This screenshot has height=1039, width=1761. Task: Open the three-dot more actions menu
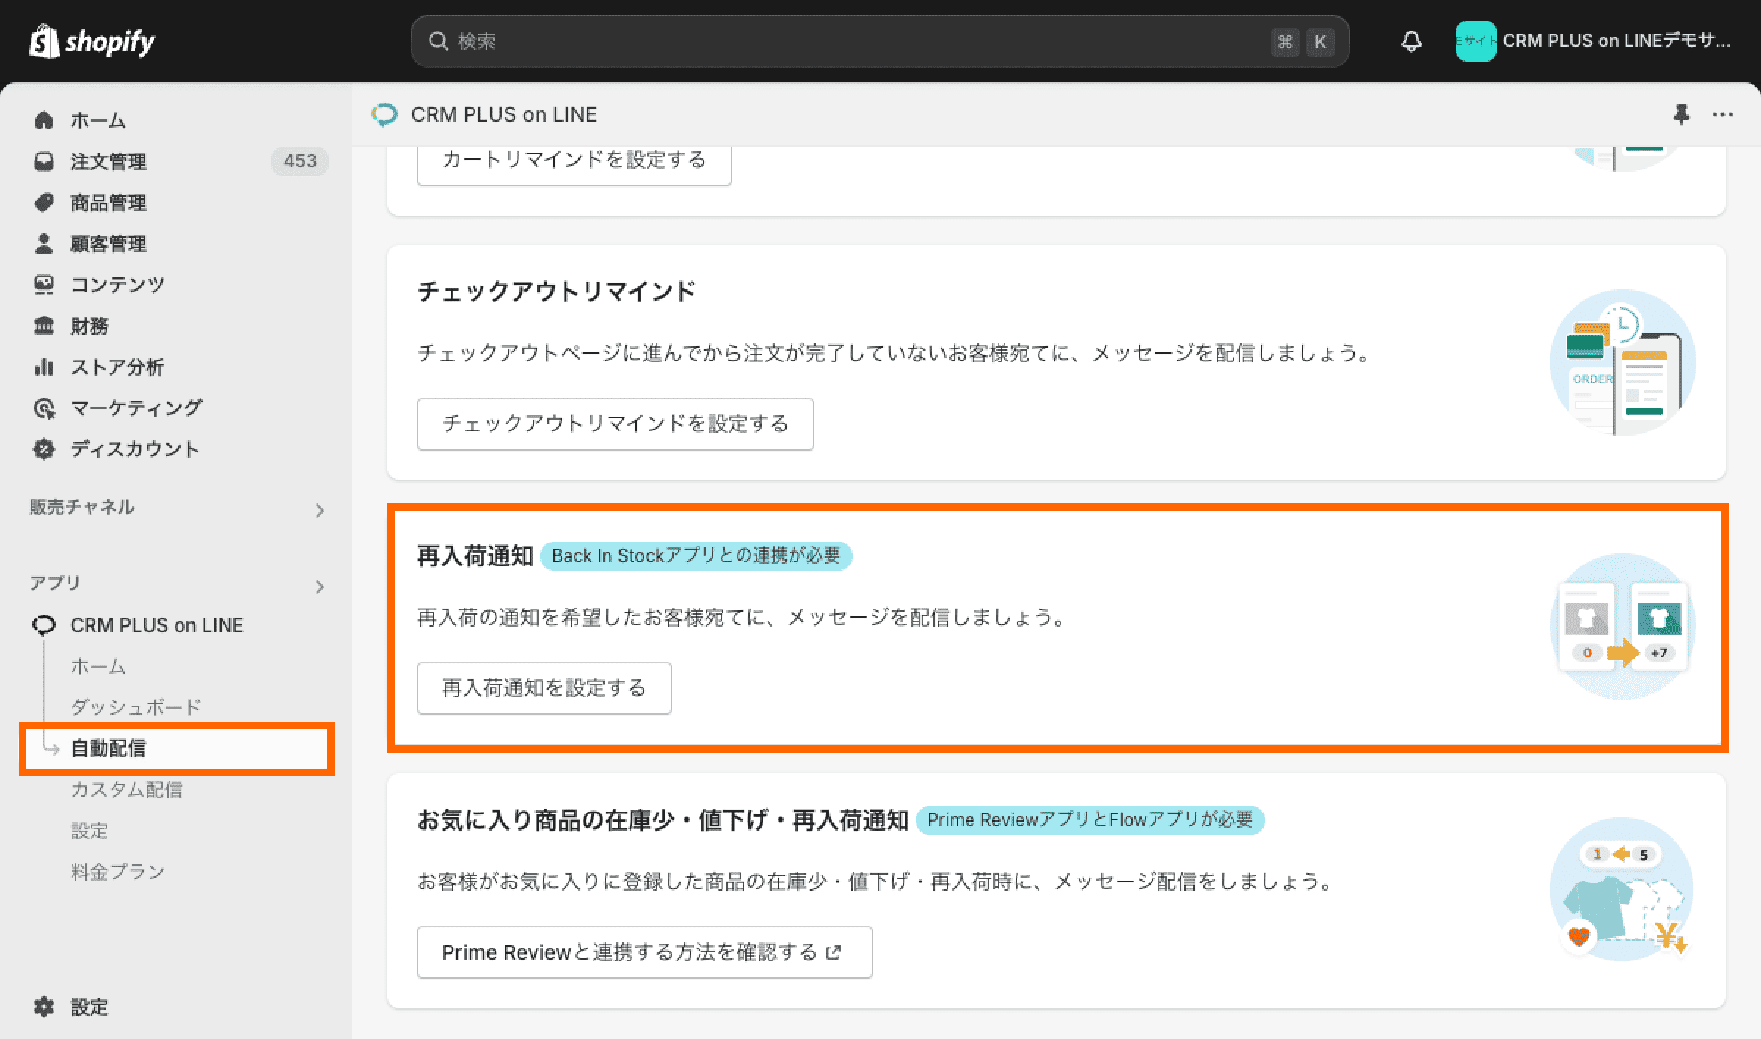[x=1722, y=114]
